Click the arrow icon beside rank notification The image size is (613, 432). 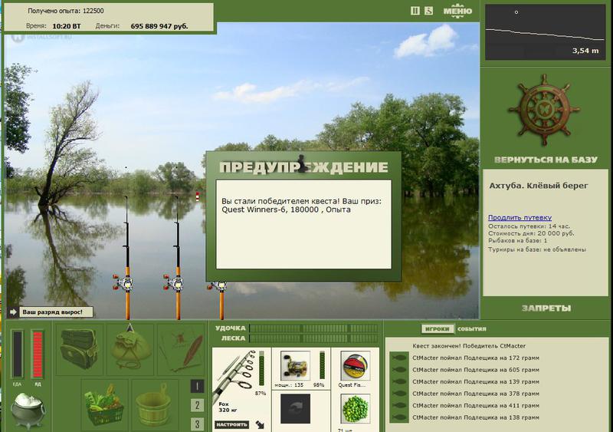point(13,312)
